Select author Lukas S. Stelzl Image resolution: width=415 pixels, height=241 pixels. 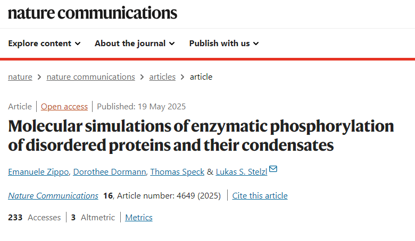[242, 172]
